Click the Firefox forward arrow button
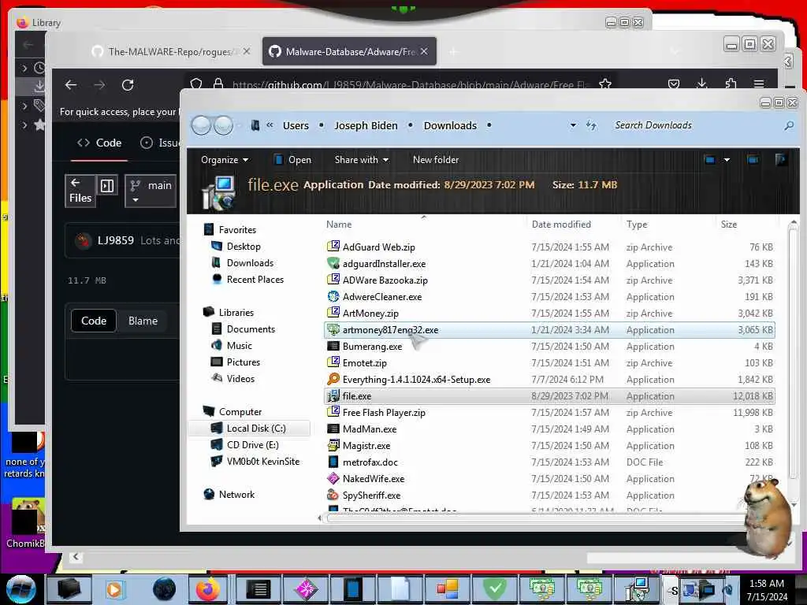This screenshot has height=605, width=807. pos(99,85)
